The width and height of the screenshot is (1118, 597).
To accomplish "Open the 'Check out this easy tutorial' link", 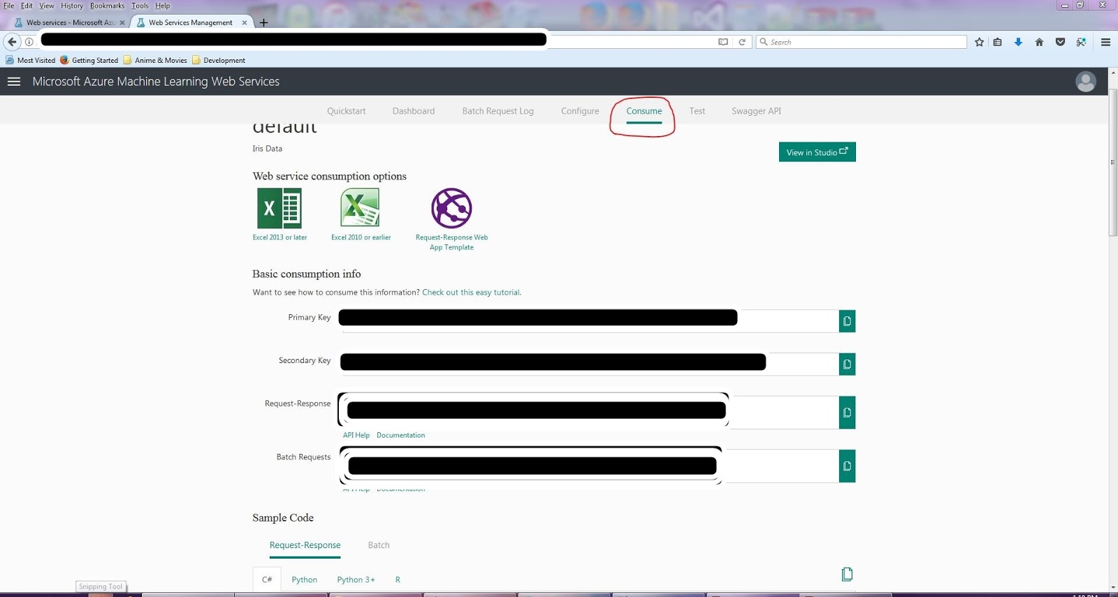I will pos(471,293).
